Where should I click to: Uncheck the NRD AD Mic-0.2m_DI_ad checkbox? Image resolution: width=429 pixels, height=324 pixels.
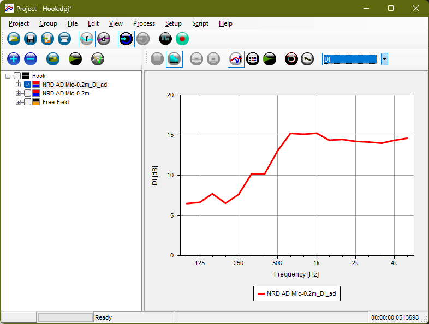[x=27, y=85]
